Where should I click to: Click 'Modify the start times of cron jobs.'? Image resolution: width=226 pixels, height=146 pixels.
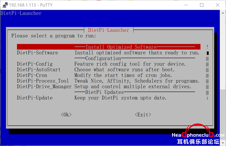(x=123, y=75)
